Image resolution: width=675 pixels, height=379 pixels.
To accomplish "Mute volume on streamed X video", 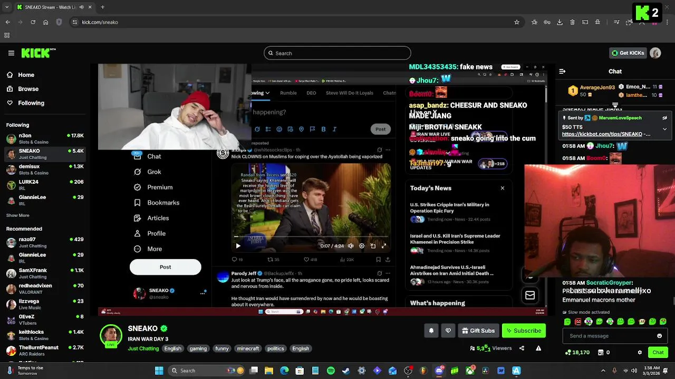I will pos(351,246).
